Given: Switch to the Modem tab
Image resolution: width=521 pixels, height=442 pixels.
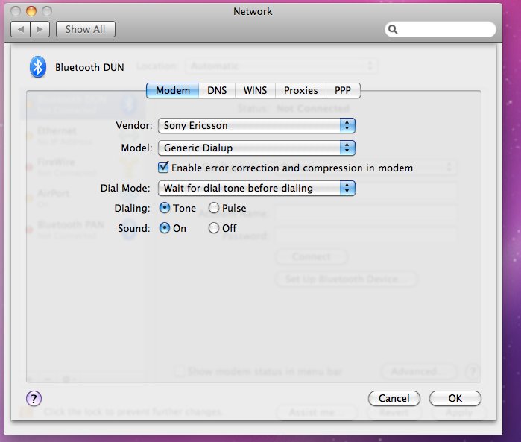Looking at the screenshot, I should pyautogui.click(x=173, y=90).
